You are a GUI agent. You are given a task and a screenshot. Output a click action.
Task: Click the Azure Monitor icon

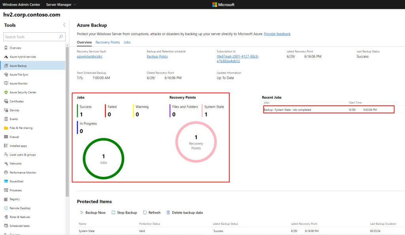(x=6, y=83)
